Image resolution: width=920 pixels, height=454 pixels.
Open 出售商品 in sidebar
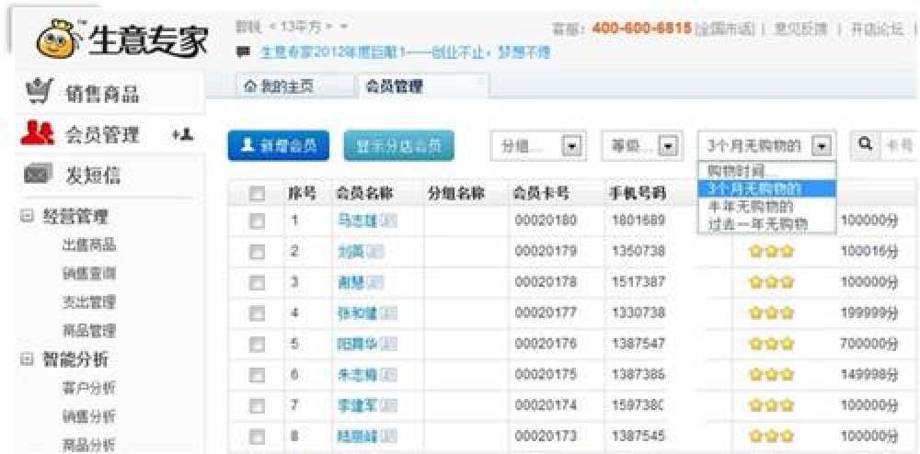(x=89, y=244)
